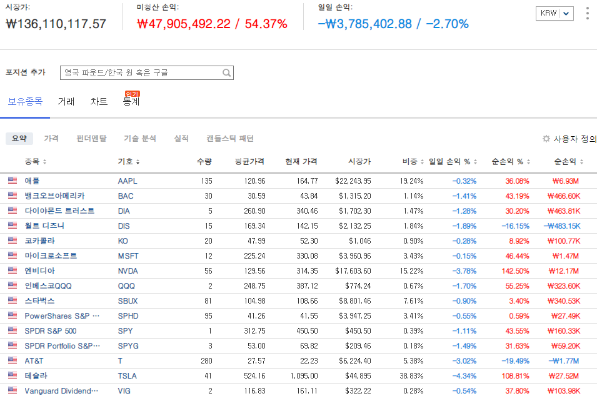Click the MSFT ticker symbol
The height and width of the screenshot is (401, 597).
128,255
